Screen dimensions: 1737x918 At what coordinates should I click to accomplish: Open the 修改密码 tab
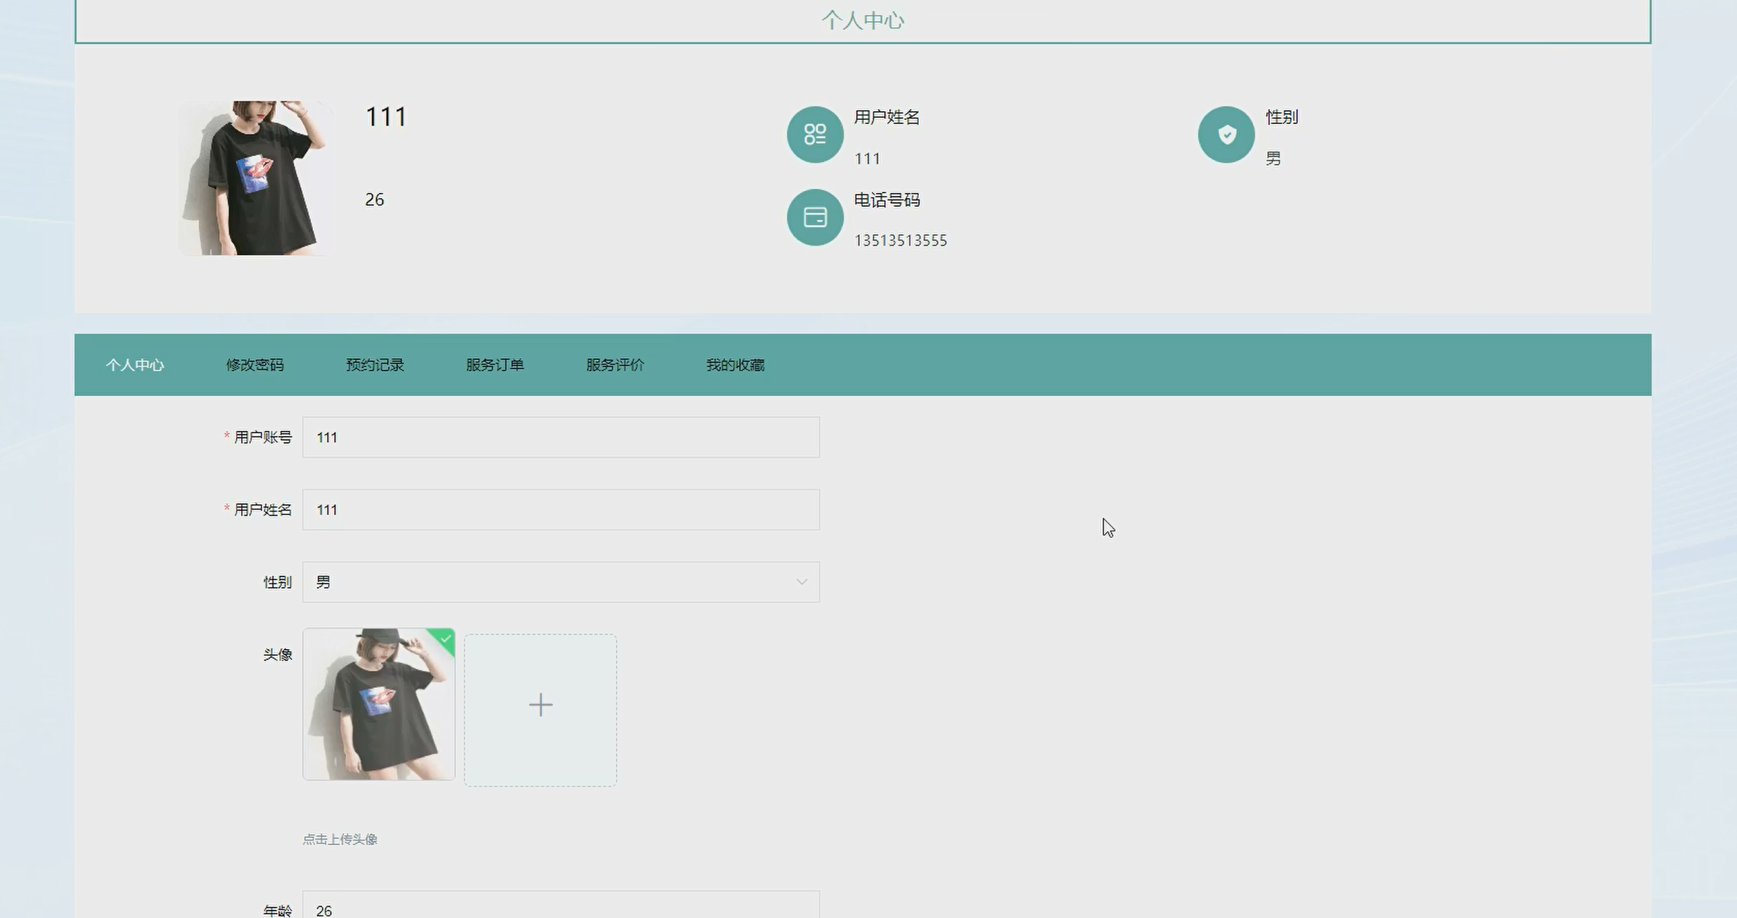tap(255, 365)
